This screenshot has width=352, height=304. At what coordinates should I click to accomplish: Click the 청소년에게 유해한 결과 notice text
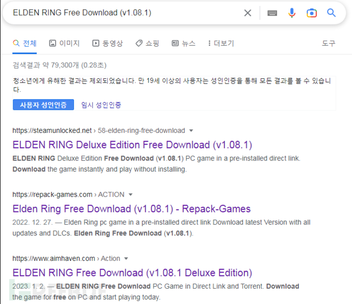(172, 85)
